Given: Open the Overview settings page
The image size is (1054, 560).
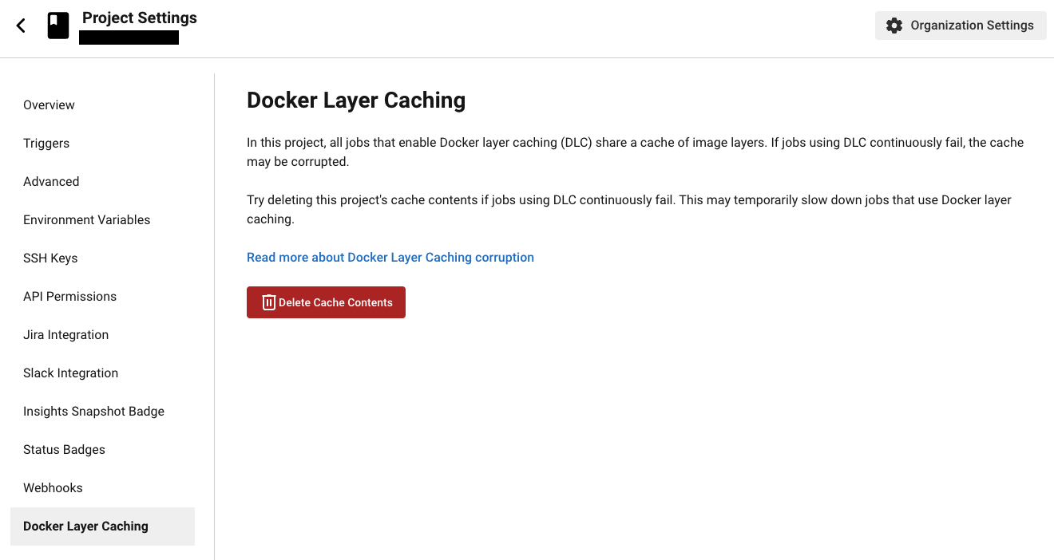Looking at the screenshot, I should [x=49, y=105].
